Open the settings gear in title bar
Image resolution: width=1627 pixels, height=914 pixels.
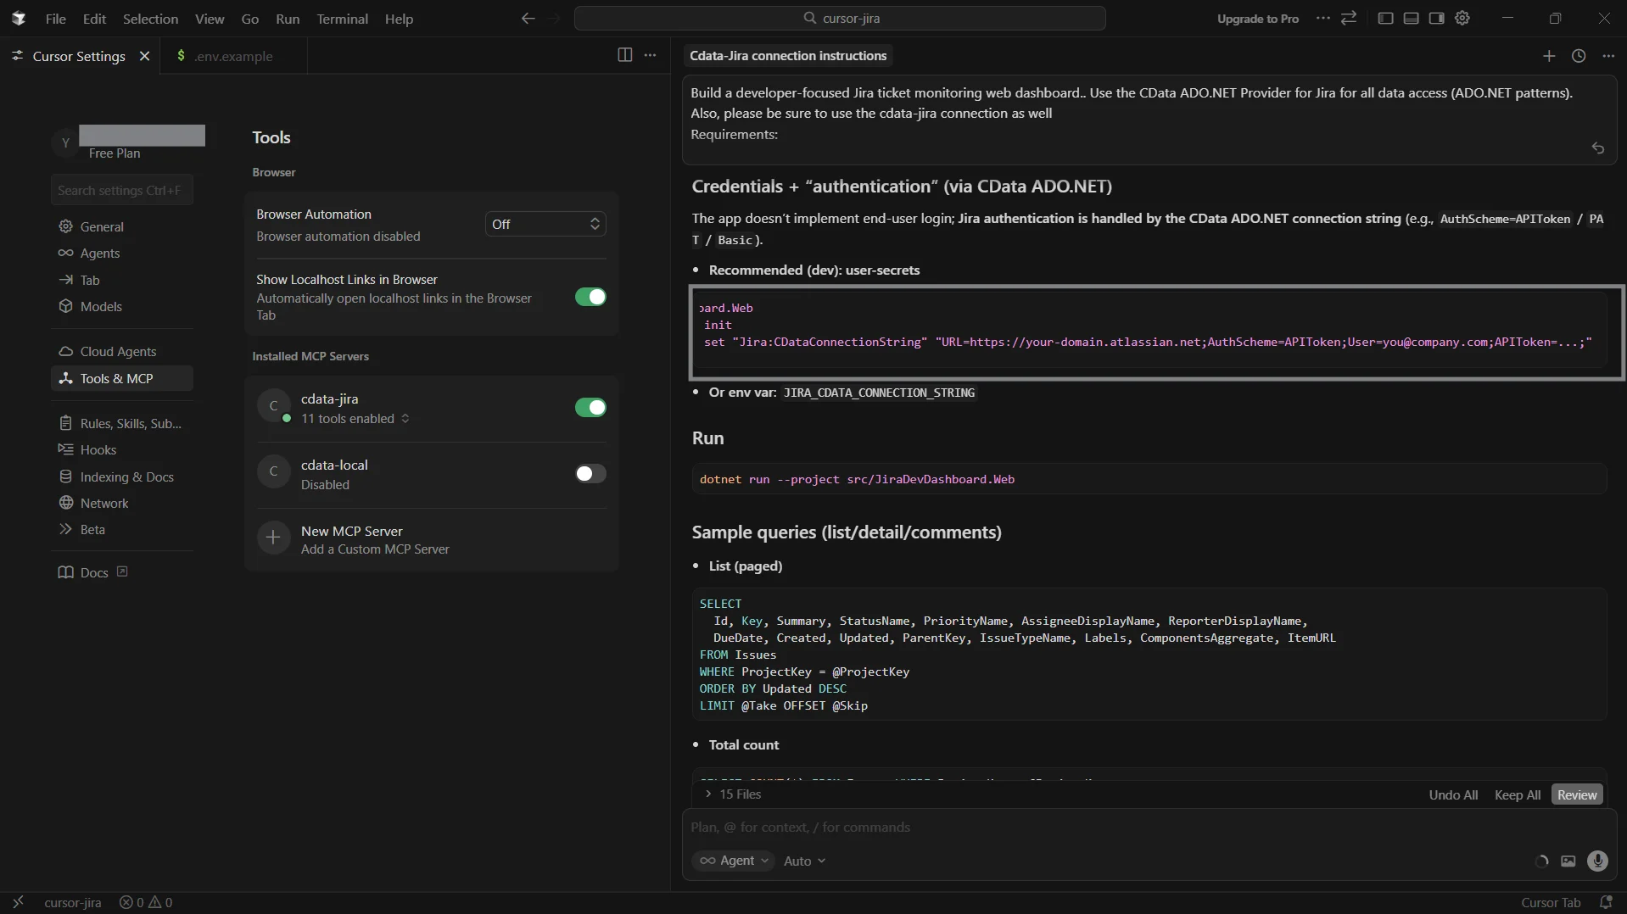tap(1462, 18)
